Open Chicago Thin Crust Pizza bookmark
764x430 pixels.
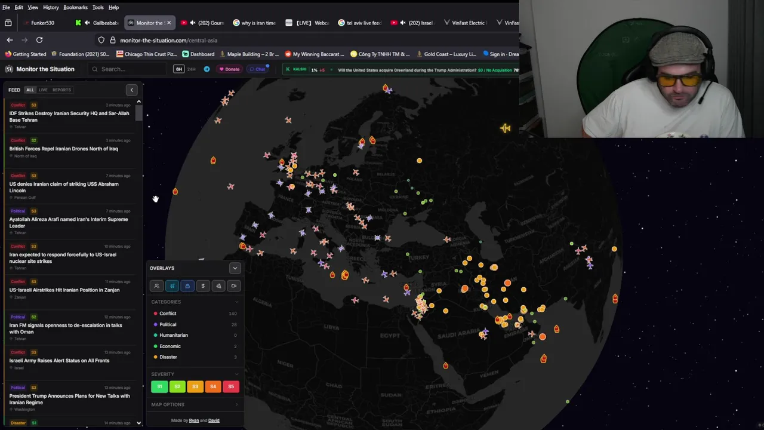pyautogui.click(x=147, y=54)
